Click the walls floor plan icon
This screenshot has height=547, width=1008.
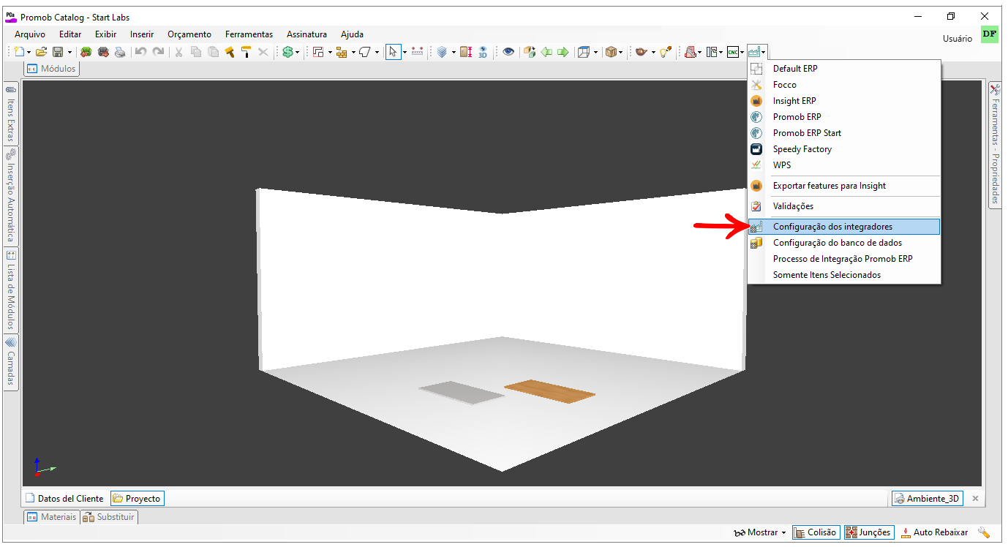[x=318, y=52]
